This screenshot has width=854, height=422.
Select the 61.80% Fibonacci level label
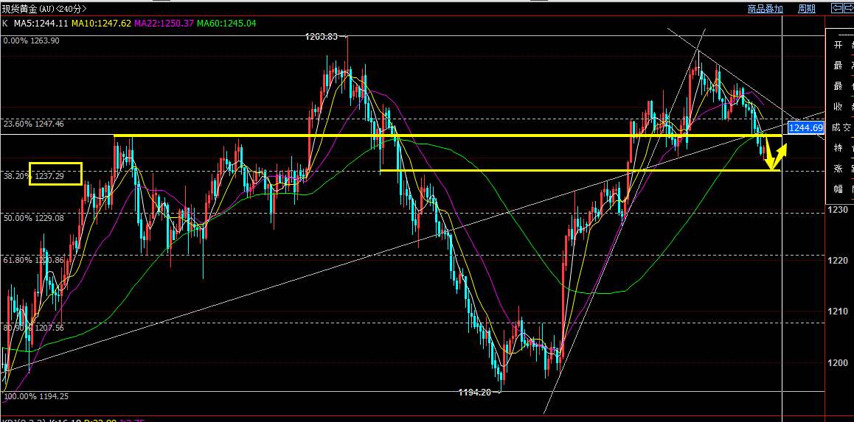[33, 260]
